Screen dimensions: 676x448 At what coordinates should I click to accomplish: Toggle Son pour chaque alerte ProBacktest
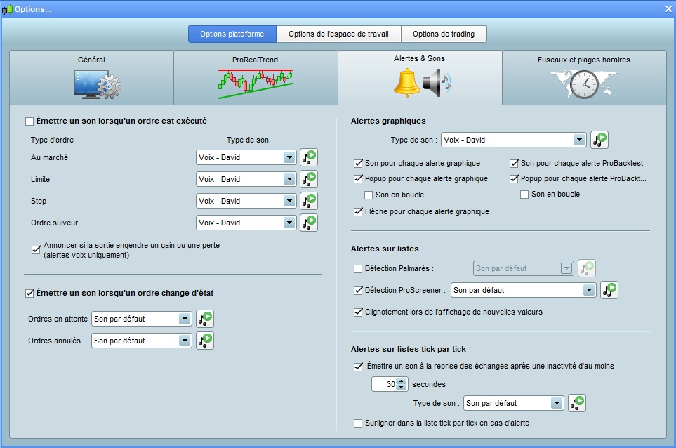pos(514,164)
